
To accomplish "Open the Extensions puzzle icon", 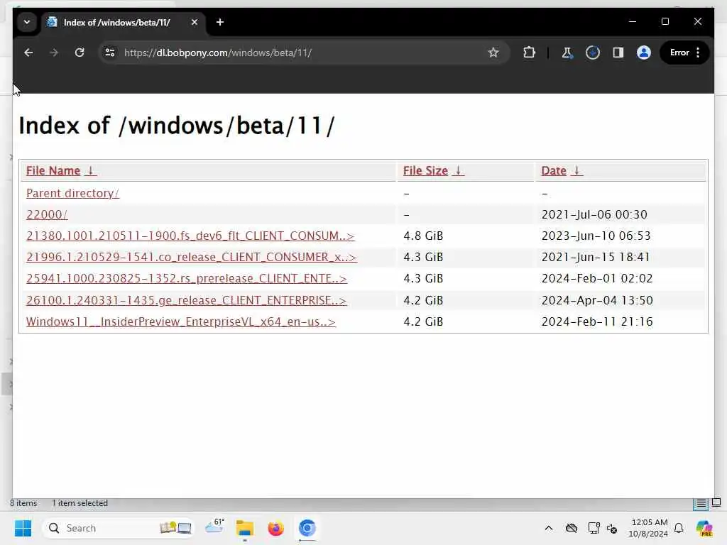I will pos(529,53).
